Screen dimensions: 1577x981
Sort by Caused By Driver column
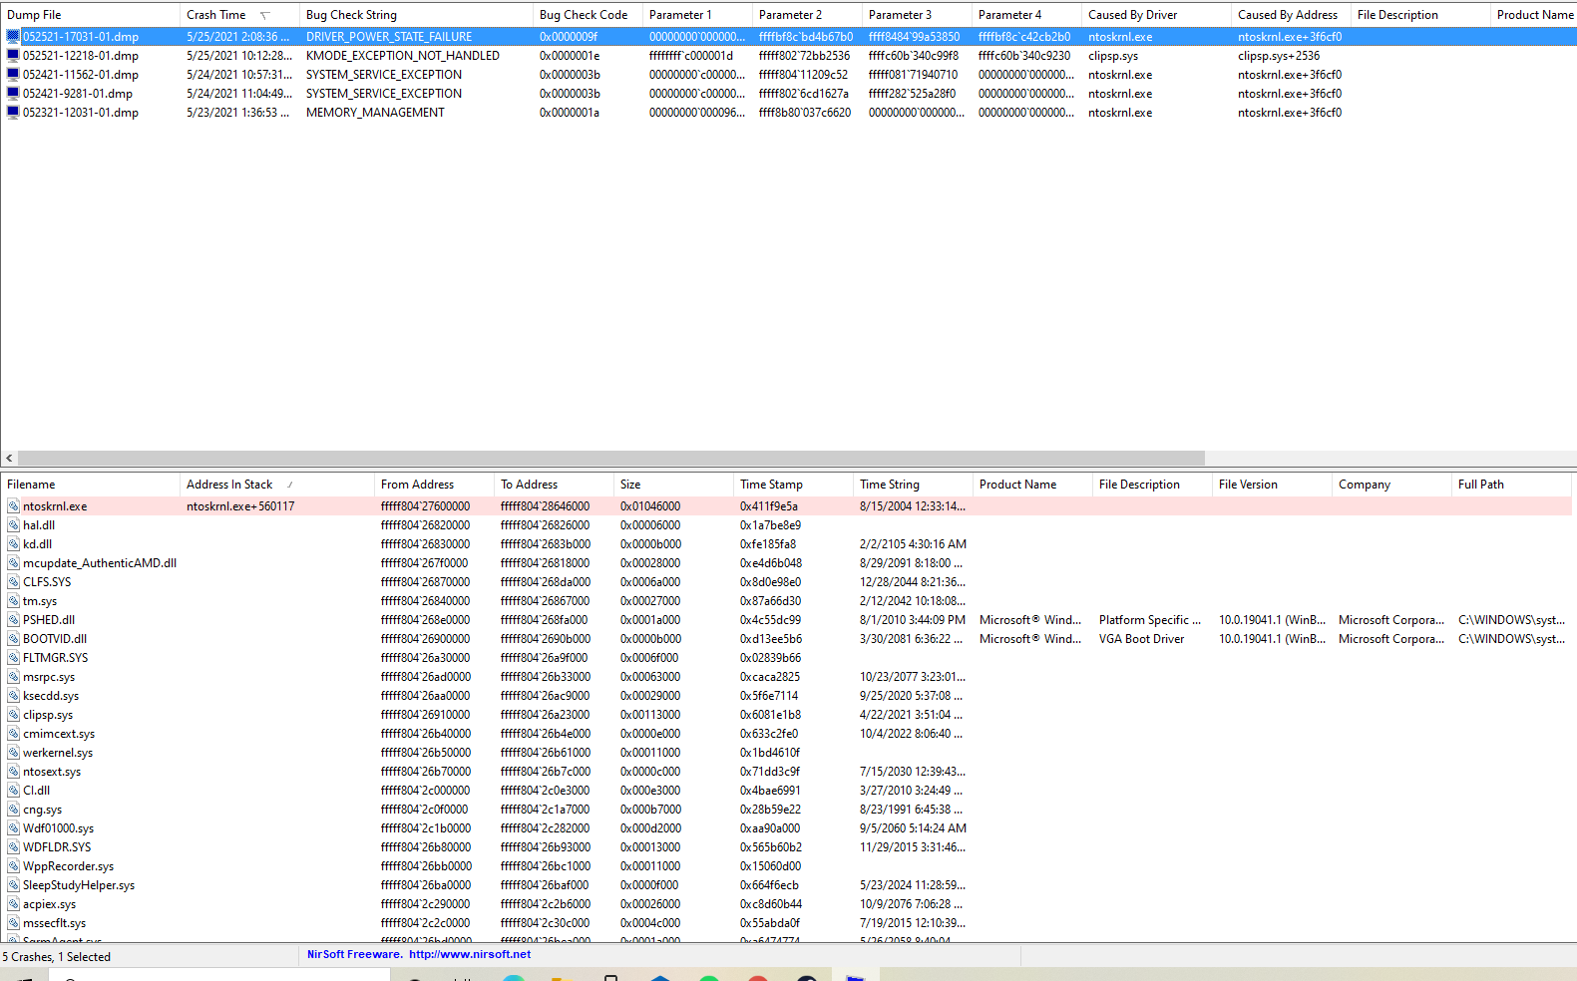pyautogui.click(x=1156, y=15)
